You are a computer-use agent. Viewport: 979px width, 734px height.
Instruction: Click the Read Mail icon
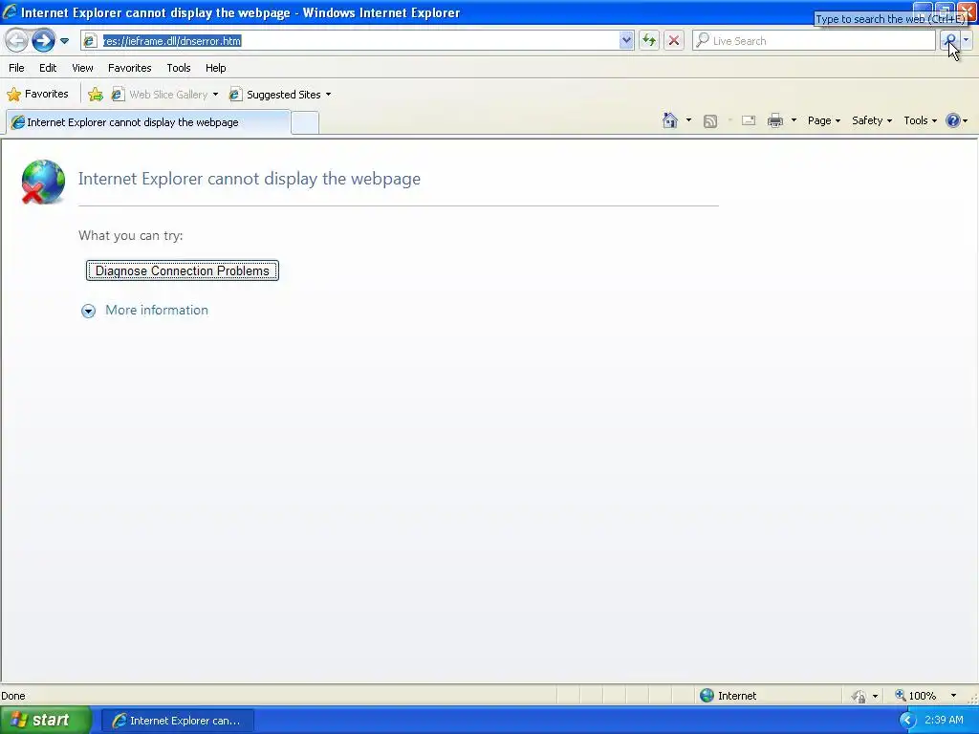[749, 120]
